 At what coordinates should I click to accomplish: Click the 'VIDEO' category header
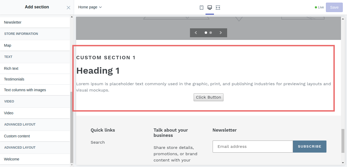(9, 101)
